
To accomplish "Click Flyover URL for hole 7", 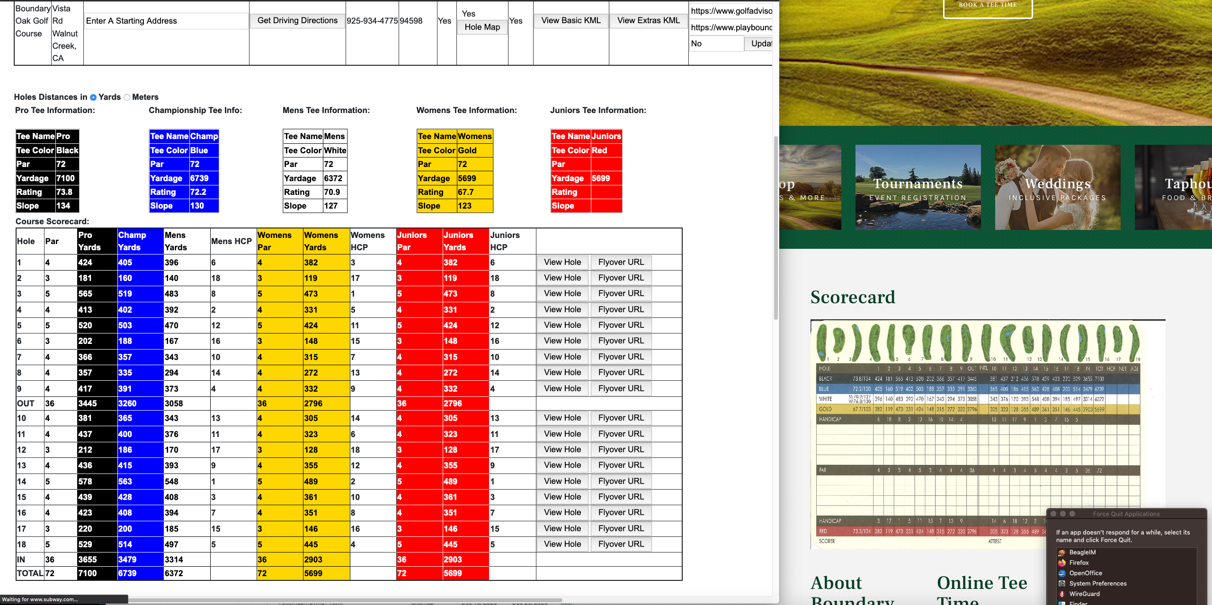I will (621, 357).
